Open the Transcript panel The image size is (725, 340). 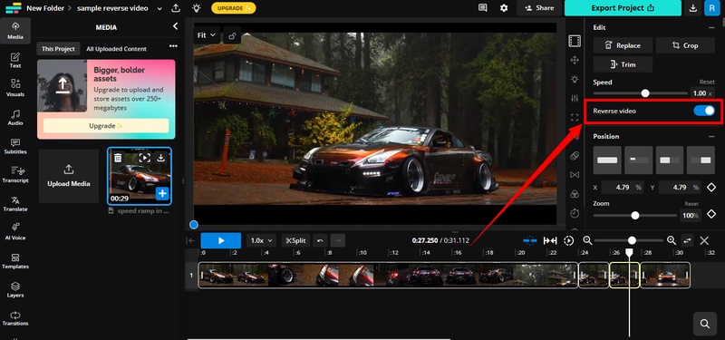pos(15,174)
